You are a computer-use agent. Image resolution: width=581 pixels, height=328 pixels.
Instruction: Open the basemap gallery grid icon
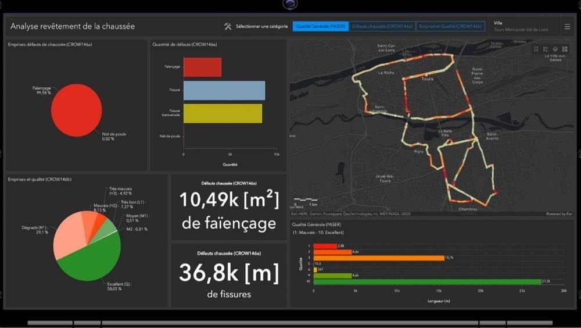[565, 49]
